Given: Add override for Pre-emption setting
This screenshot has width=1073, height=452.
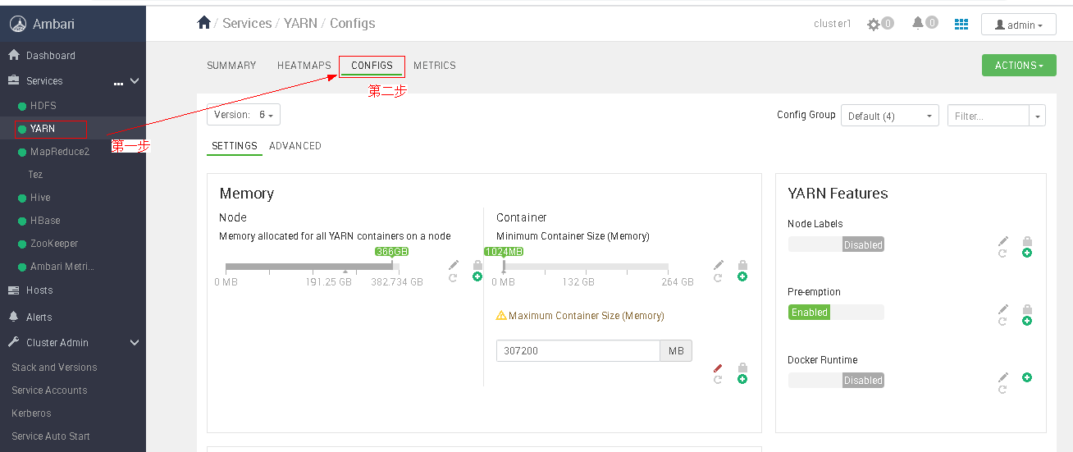Looking at the screenshot, I should pos(1027,321).
